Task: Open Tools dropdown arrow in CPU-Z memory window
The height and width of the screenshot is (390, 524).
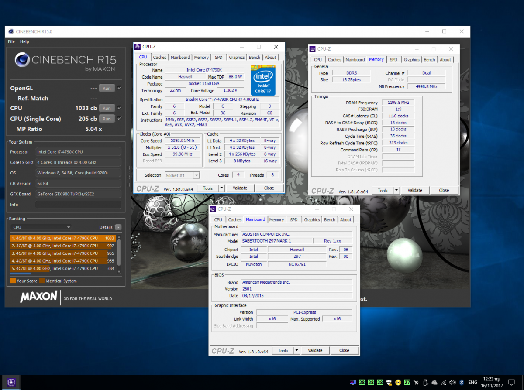Action: (x=396, y=190)
